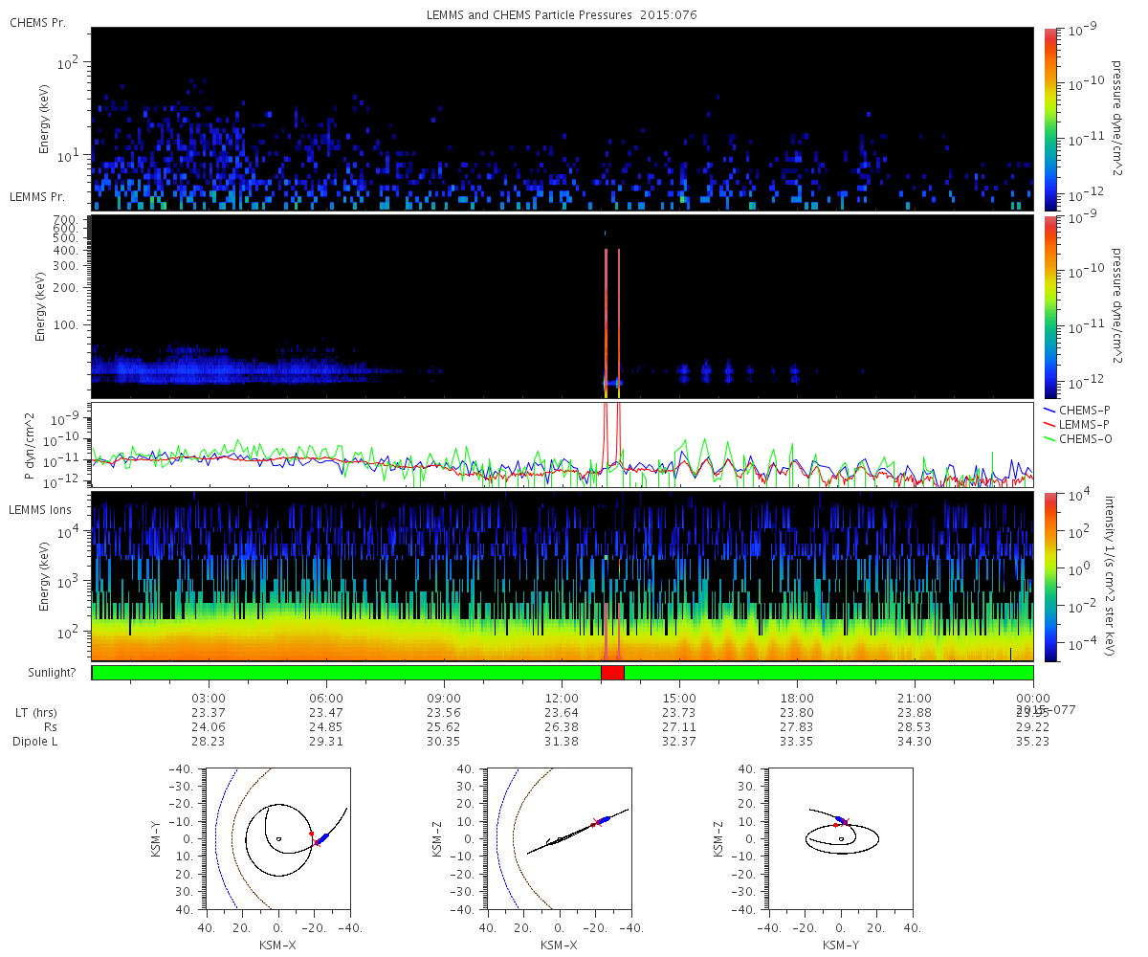Click the Sunlight? row label
1148x957 pixels.
click(37, 674)
